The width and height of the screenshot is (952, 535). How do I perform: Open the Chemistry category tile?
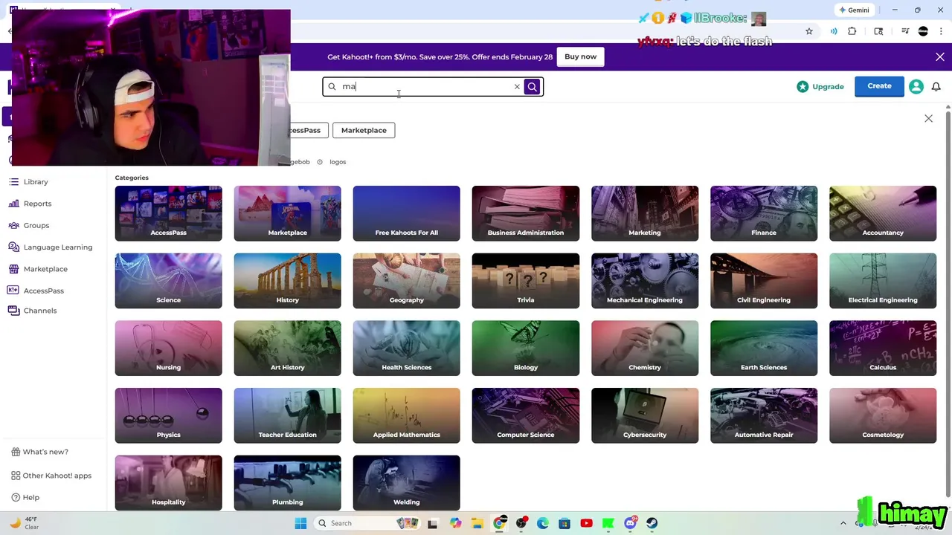click(644, 348)
